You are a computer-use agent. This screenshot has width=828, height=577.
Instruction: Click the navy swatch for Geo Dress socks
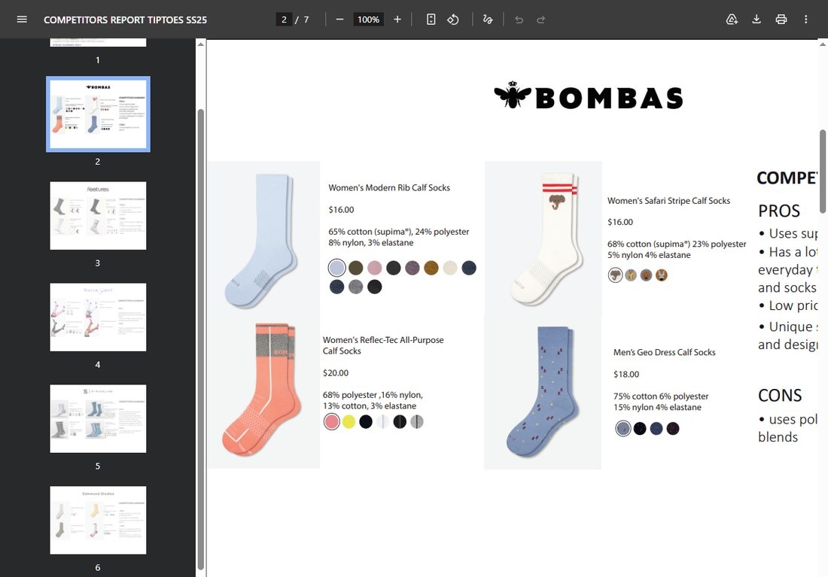coord(656,429)
